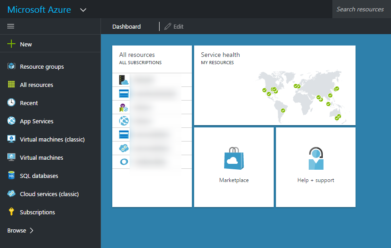This screenshot has width=391, height=248.
Task: Select Virtual machines menu item
Action: 41,157
